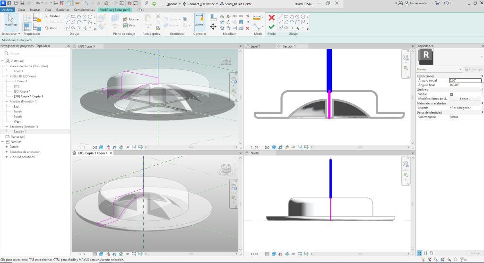Click the Open folder icon in quick access toolbar
Image resolution: width=484 pixels, height=263 pixels.
click(x=16, y=3)
